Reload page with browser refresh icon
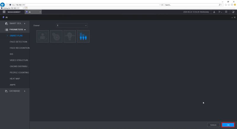Viewport: 237px width, 129px height. 162,5
